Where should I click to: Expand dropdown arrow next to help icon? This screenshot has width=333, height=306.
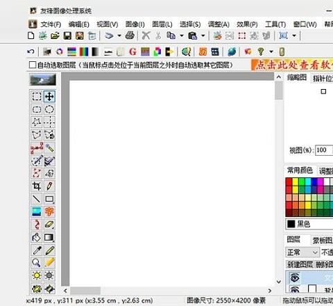pyautogui.click(x=271, y=51)
